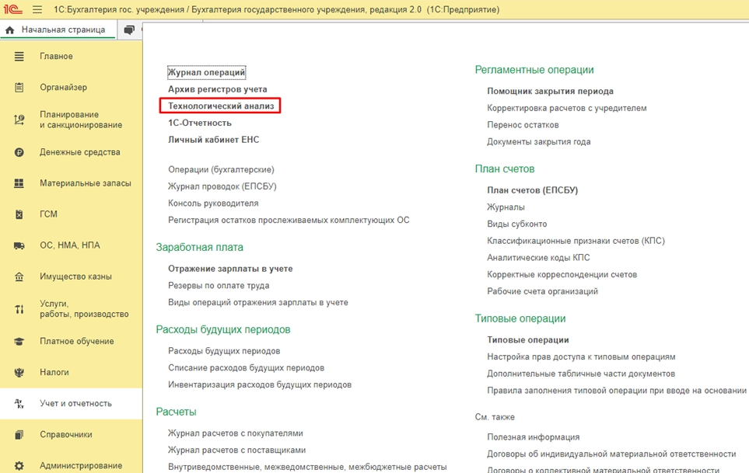Viewport: 749px width, 473px height.
Task: Open the Налоги section
Action: pyautogui.click(x=54, y=372)
